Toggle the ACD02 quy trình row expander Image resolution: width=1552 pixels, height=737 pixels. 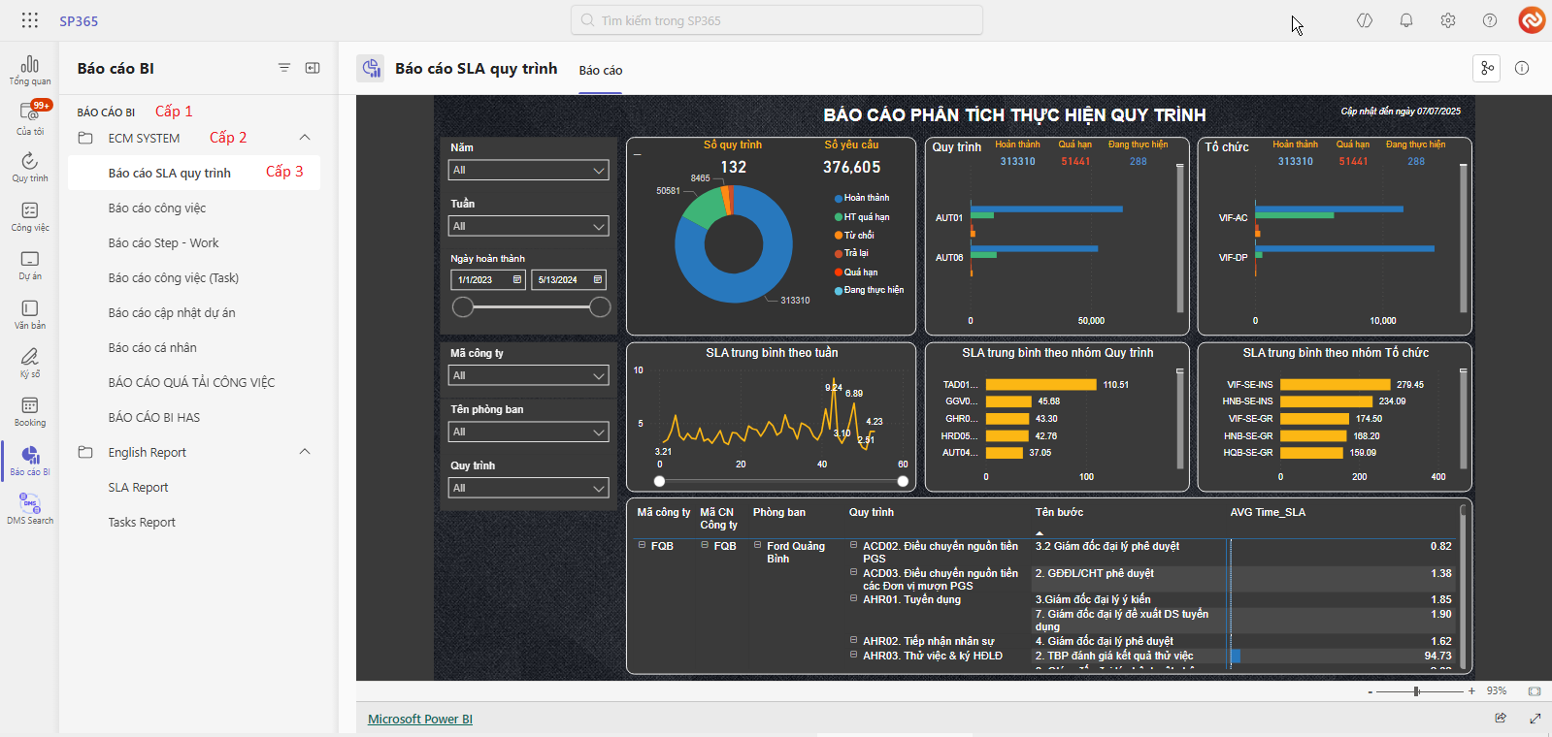[853, 546]
